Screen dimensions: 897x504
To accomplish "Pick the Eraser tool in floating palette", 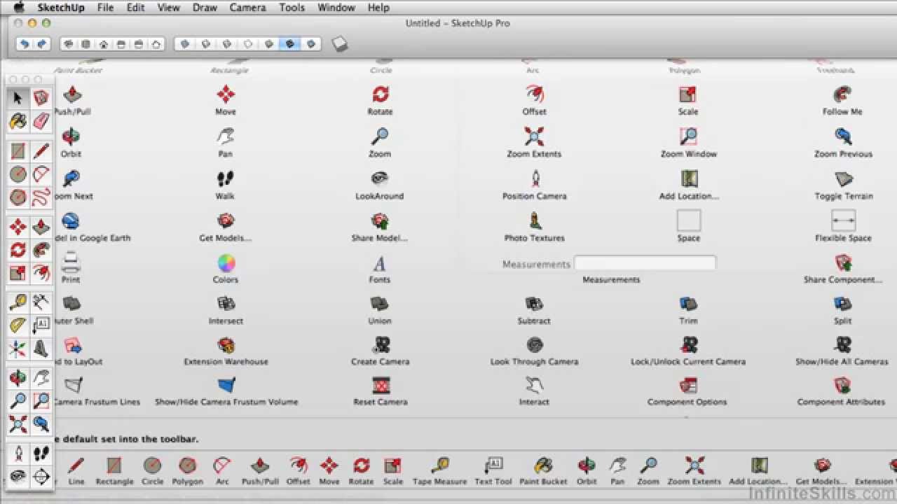I will coord(41,120).
